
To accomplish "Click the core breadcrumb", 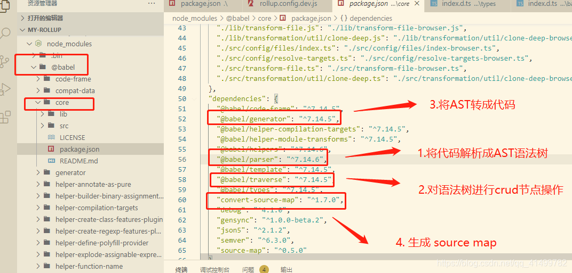I will coord(265,18).
